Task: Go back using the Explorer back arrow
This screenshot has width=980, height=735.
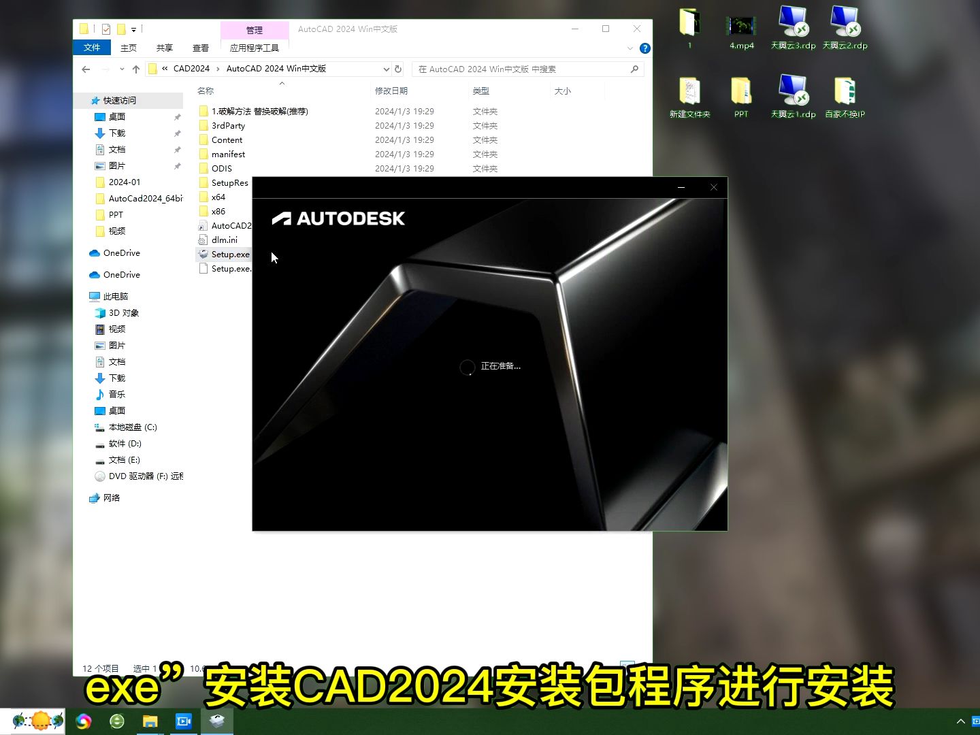Action: 86,69
